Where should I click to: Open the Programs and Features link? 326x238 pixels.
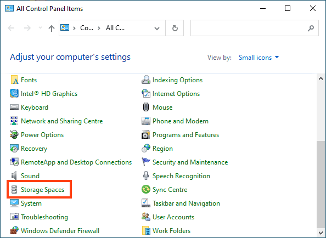click(186, 135)
